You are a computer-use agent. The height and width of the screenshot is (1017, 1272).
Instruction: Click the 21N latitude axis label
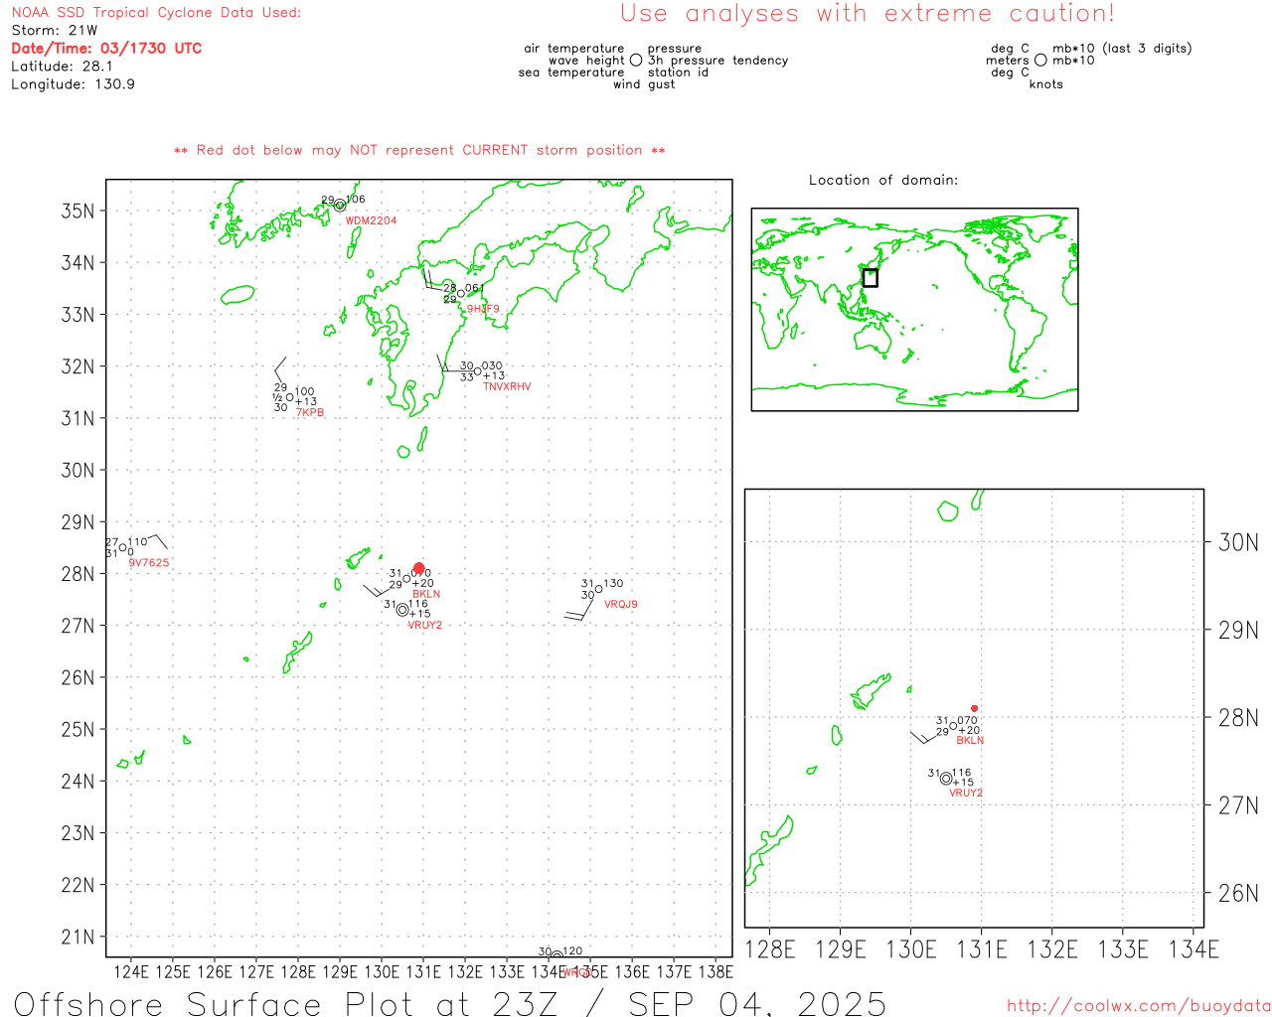(x=79, y=937)
